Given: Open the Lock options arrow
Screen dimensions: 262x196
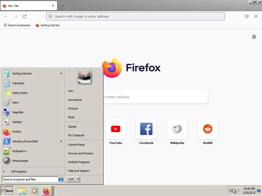Looking at the screenshot, I should [x=78, y=179].
